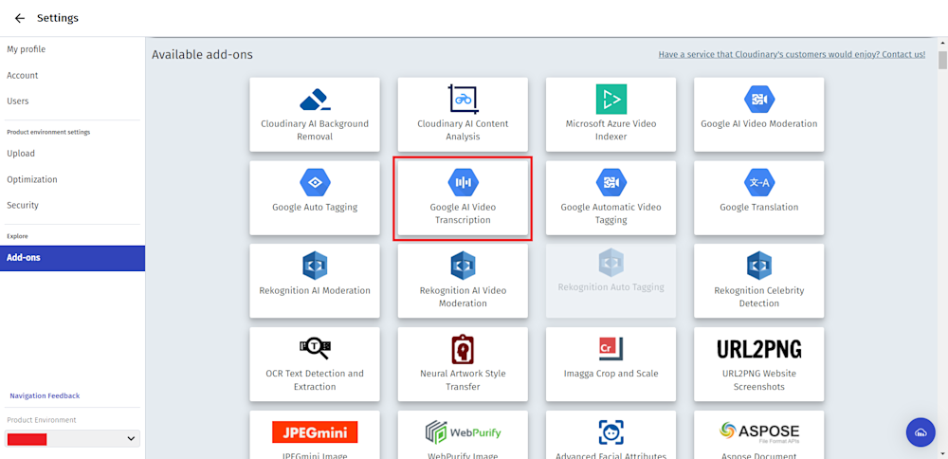Select the WebPurify logo
The width and height of the screenshot is (948, 459).
pyautogui.click(x=464, y=432)
